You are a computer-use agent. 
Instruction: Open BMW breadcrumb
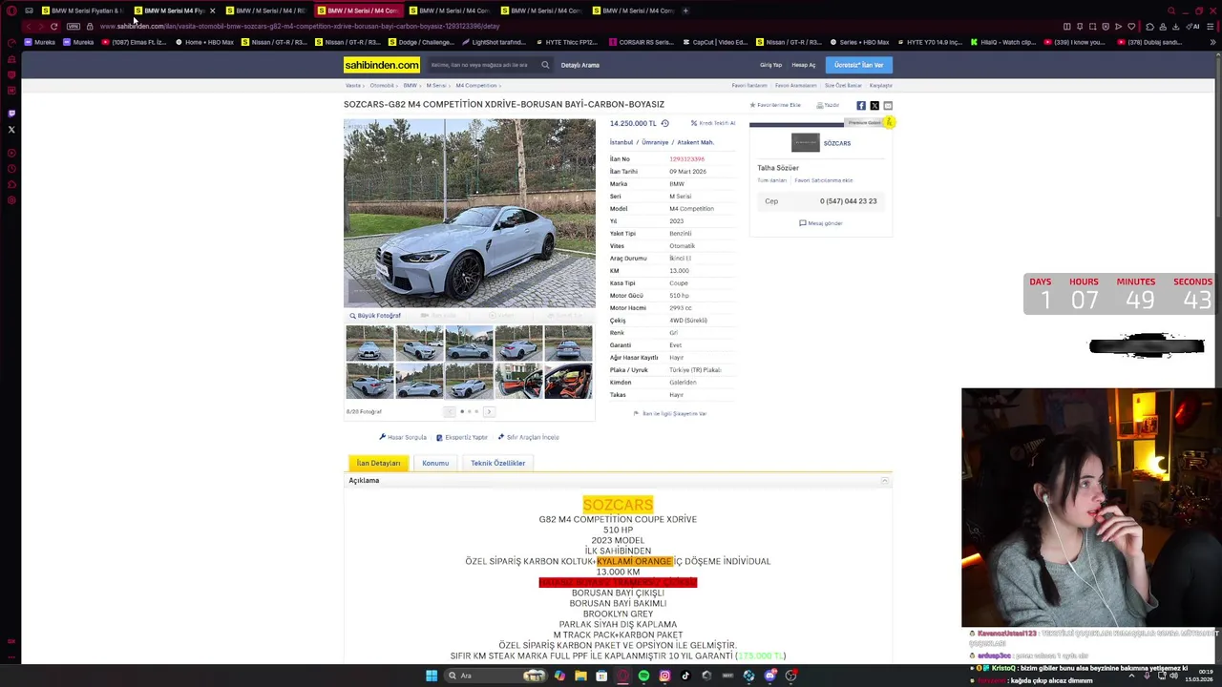410,86
